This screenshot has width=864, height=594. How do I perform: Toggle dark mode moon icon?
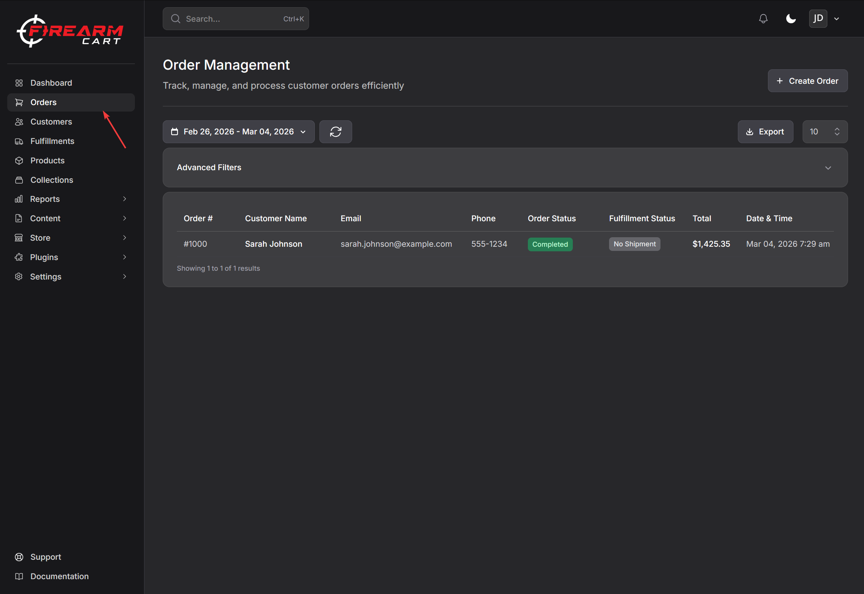coord(791,19)
